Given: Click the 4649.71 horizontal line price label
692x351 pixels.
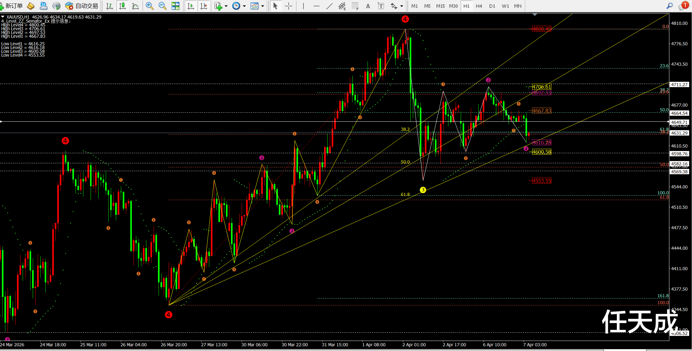Looking at the screenshot, I should [679, 122].
